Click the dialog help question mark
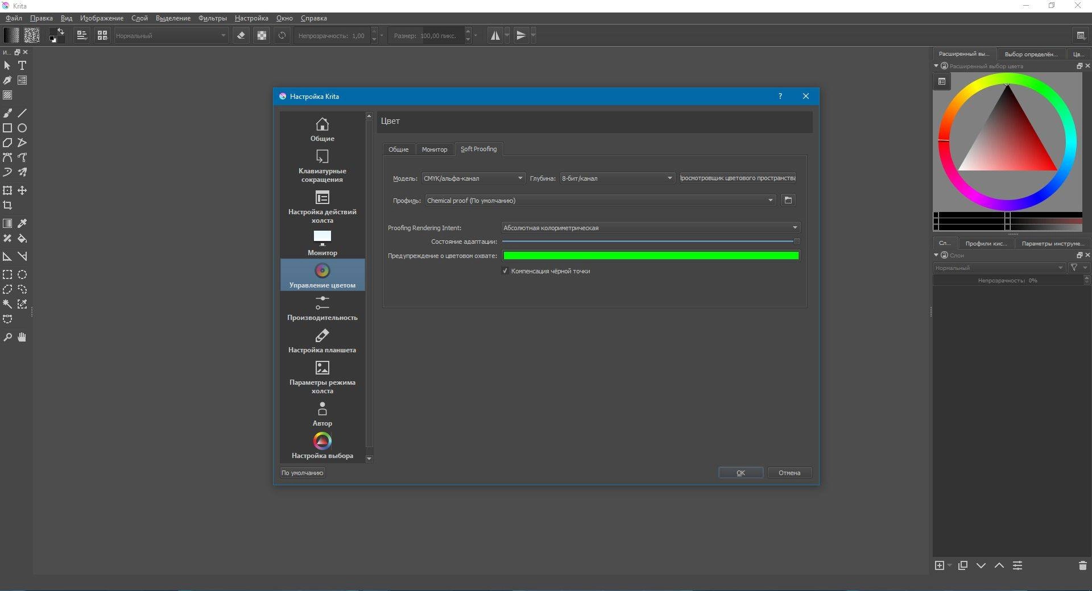This screenshot has width=1092, height=591. (780, 96)
